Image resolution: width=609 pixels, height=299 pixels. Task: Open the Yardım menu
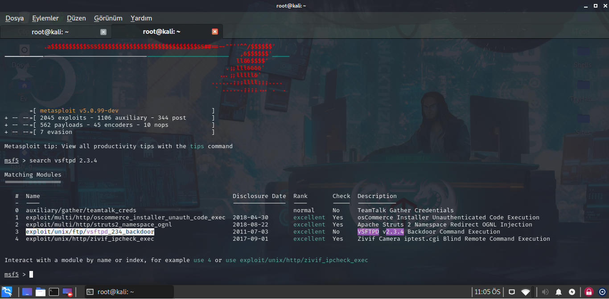point(141,18)
